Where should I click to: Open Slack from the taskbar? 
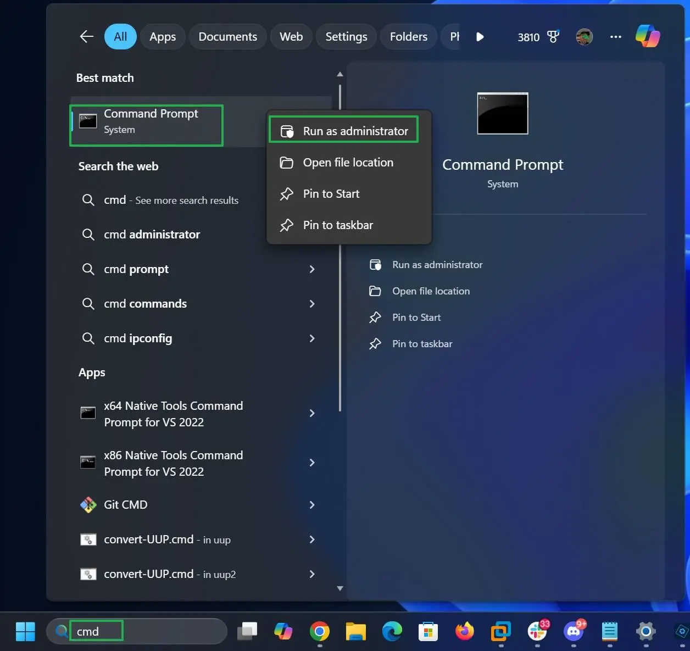click(537, 631)
